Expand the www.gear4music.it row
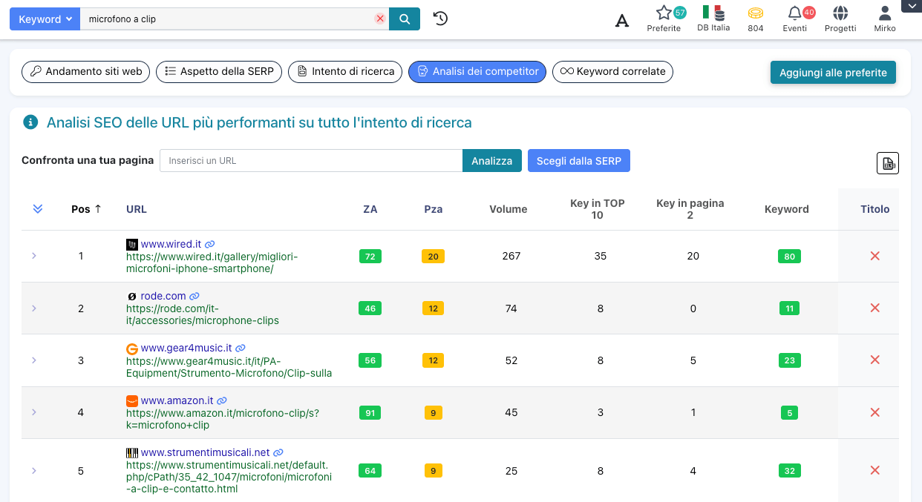922x502 pixels. [x=34, y=360]
